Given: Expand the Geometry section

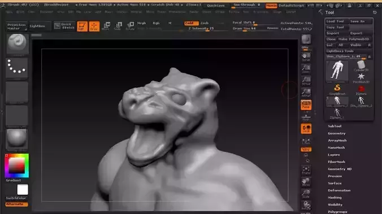Looking at the screenshot, I should [x=336, y=133].
